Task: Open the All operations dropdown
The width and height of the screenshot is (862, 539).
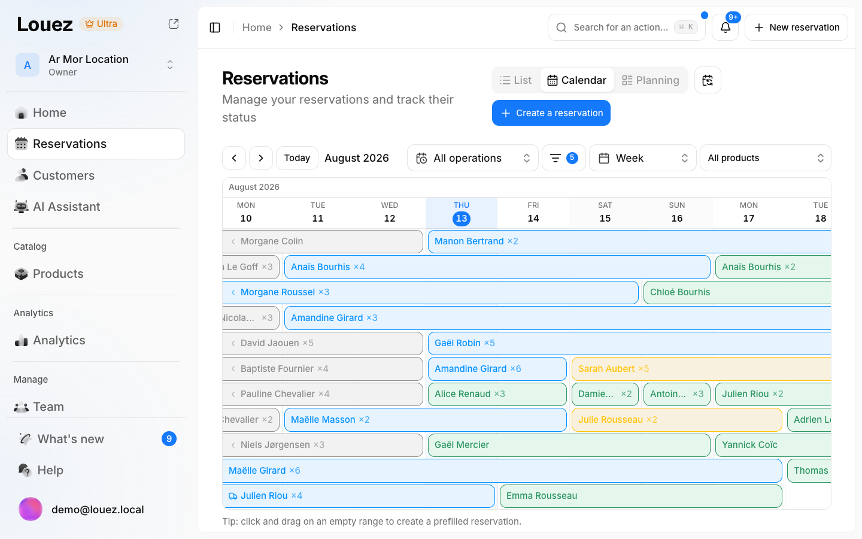Action: (x=473, y=158)
